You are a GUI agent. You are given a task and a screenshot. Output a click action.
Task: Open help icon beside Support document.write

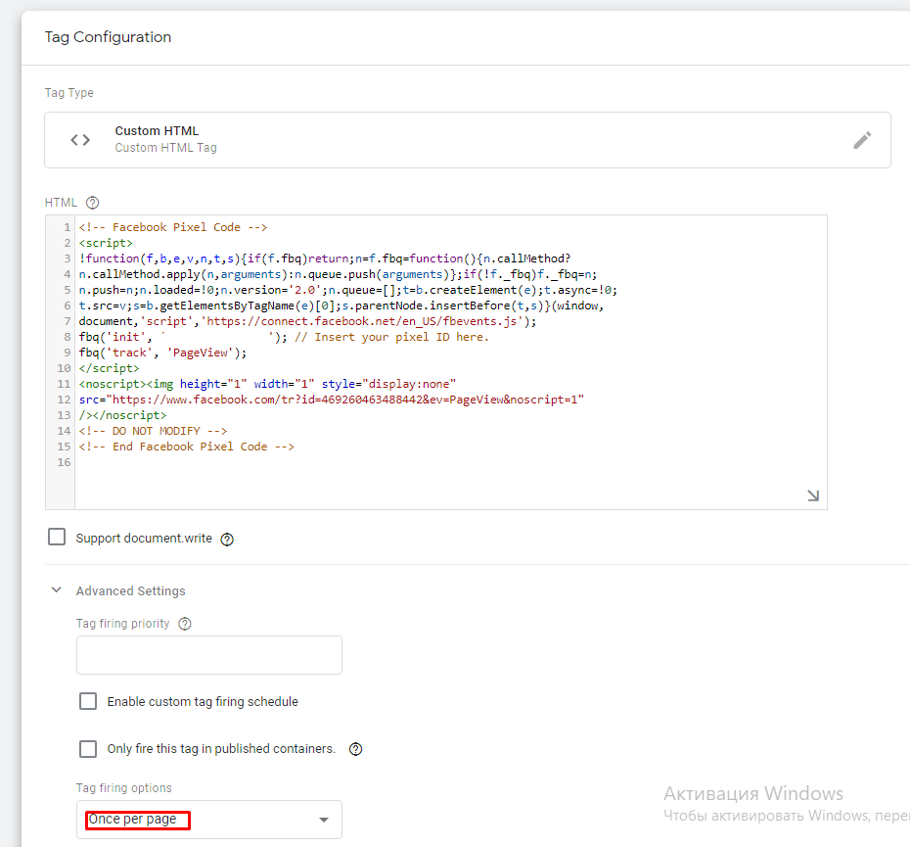click(227, 540)
